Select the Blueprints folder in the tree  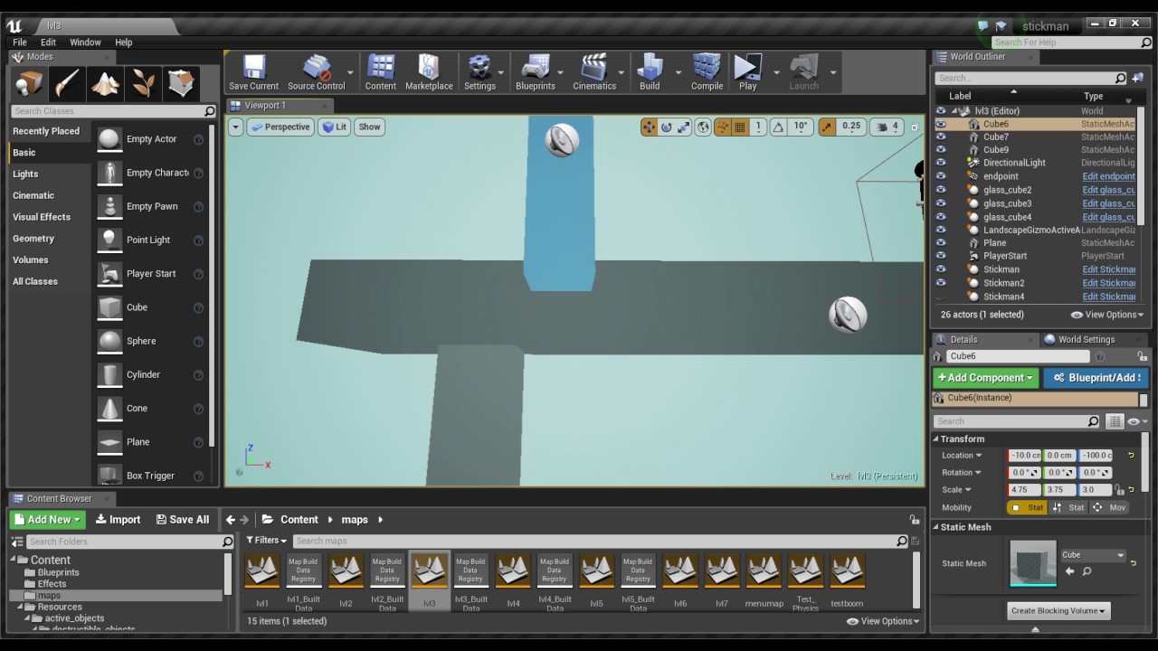[58, 572]
